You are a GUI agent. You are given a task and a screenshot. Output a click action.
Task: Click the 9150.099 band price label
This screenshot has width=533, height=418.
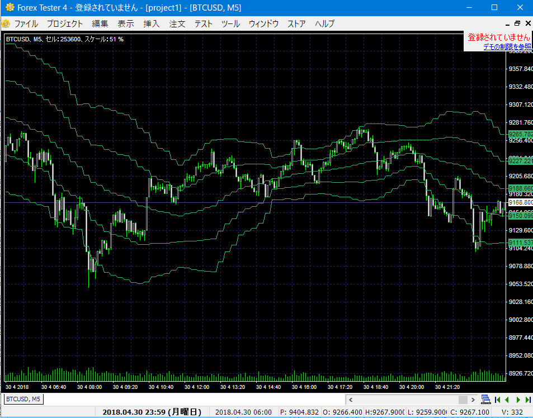point(521,216)
